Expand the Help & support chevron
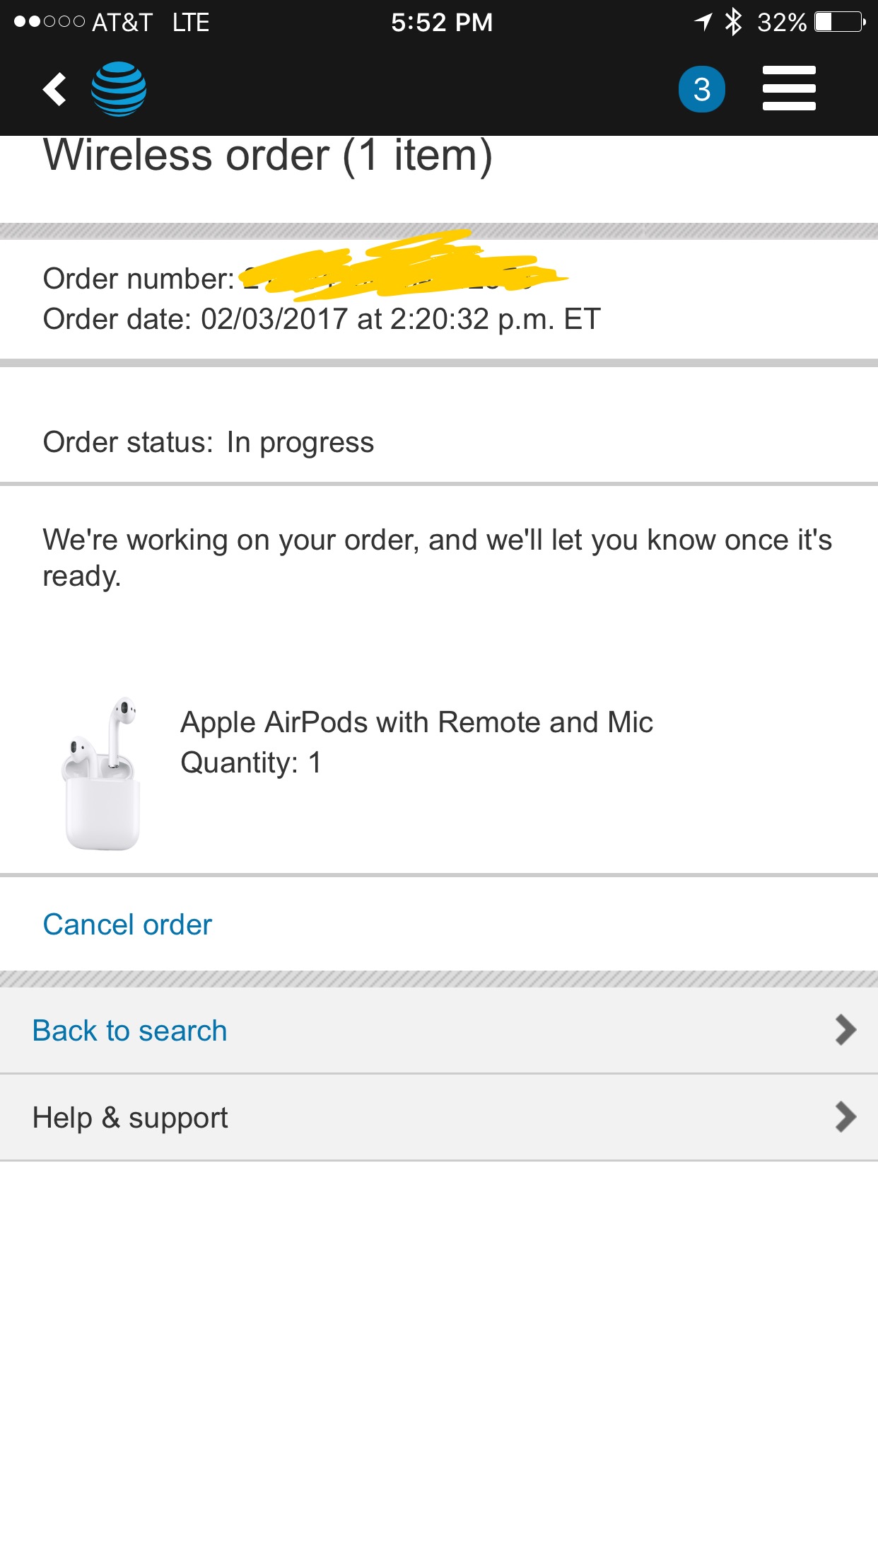The width and height of the screenshot is (878, 1562). (x=845, y=1117)
